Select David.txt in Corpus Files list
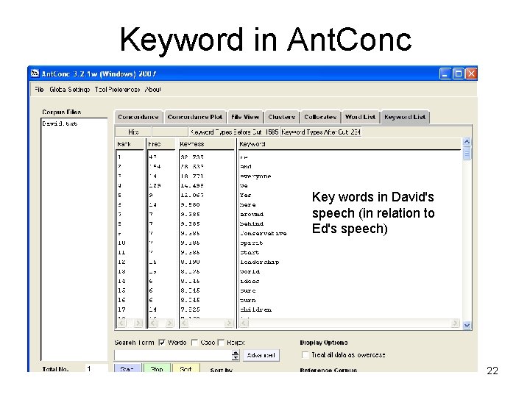Screen dimensions: 530x397 (x=60, y=124)
